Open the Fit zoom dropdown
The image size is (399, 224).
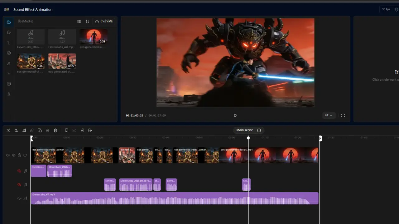pyautogui.click(x=329, y=115)
